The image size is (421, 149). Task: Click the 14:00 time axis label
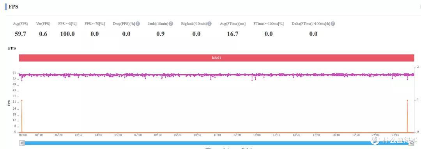[256, 135]
